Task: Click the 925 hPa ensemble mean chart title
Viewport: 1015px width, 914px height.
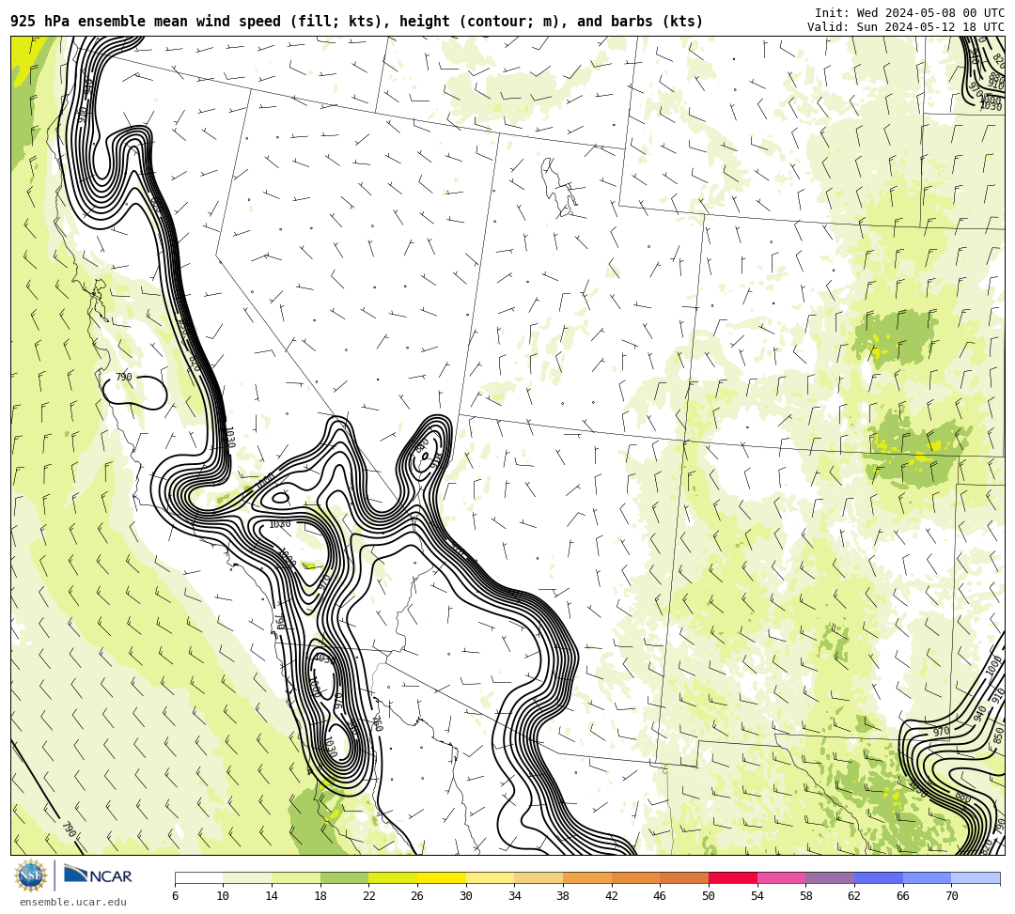Action: click(x=357, y=22)
